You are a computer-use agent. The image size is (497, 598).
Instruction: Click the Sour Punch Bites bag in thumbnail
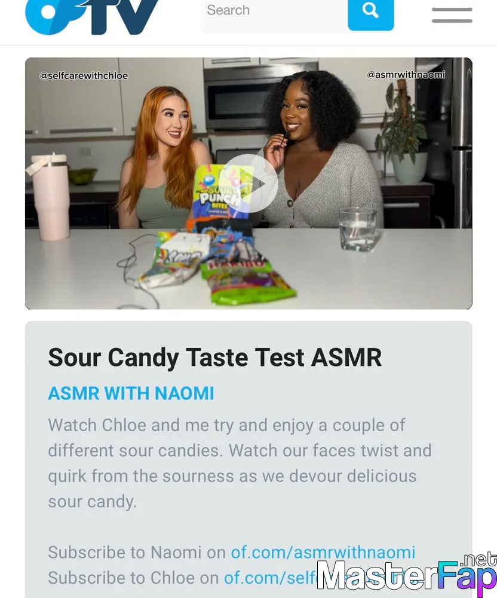point(221,193)
